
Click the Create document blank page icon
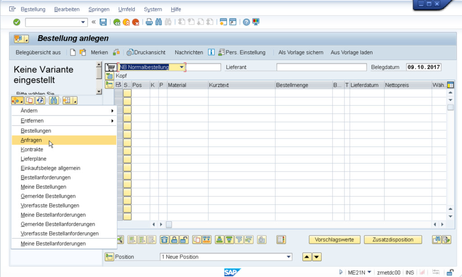[x=73, y=52]
